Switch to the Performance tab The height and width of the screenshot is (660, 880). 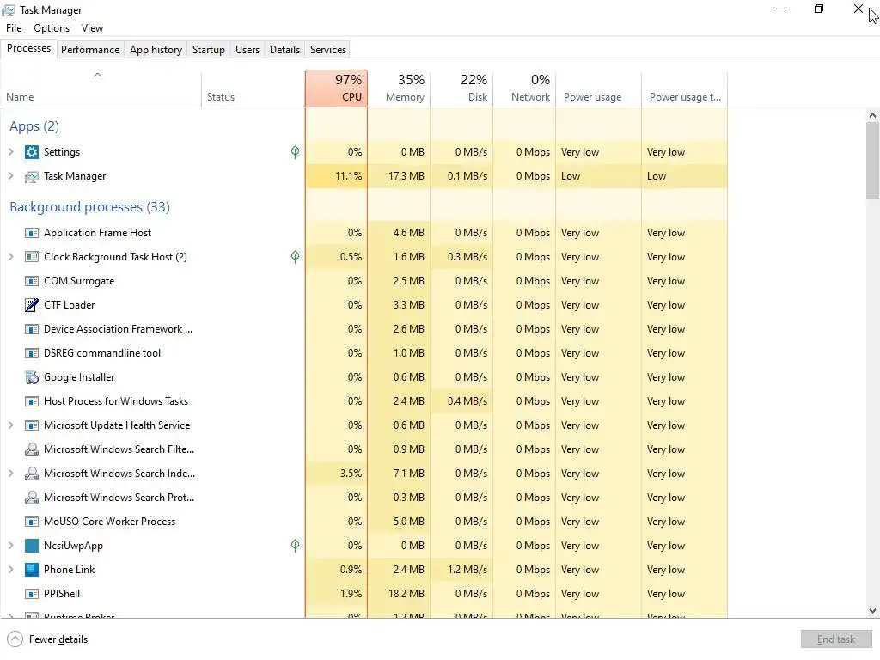[x=90, y=50]
